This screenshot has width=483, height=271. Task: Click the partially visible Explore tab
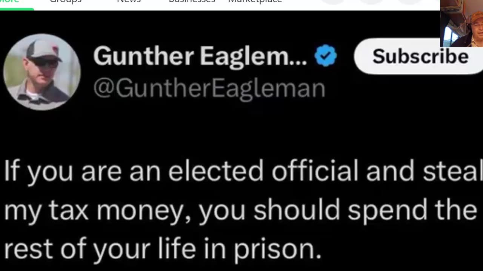coord(10,2)
